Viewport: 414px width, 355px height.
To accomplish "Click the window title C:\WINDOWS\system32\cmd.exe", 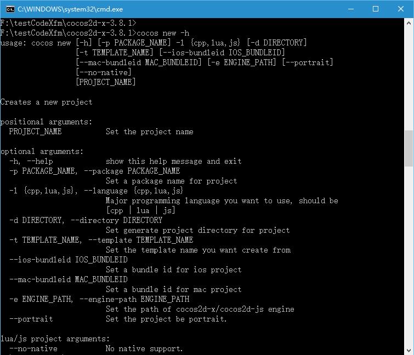I will click(x=70, y=9).
